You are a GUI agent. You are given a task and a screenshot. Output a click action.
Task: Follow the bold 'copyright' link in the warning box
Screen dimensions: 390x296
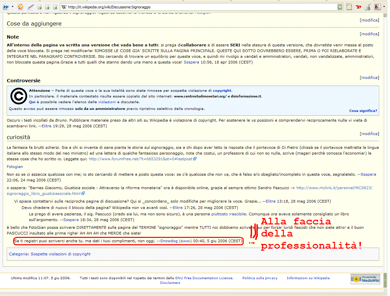tap(222, 91)
